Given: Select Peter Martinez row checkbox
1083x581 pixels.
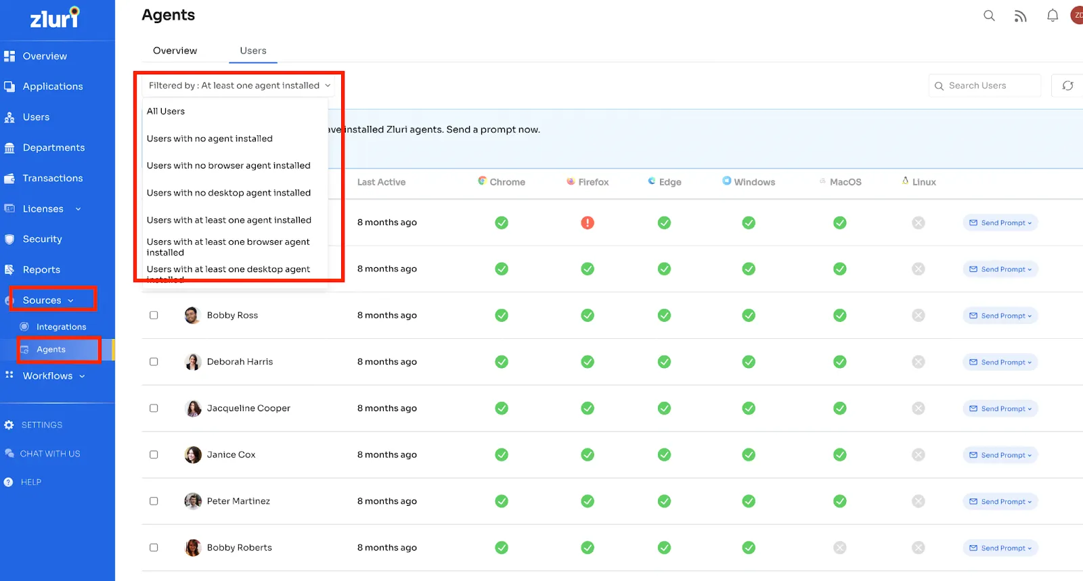Looking at the screenshot, I should (154, 501).
